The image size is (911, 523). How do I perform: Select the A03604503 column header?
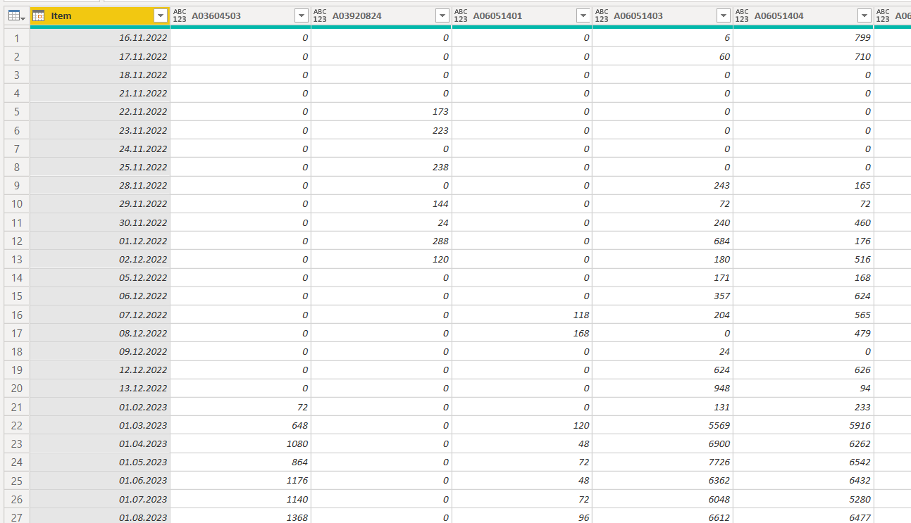tap(240, 15)
